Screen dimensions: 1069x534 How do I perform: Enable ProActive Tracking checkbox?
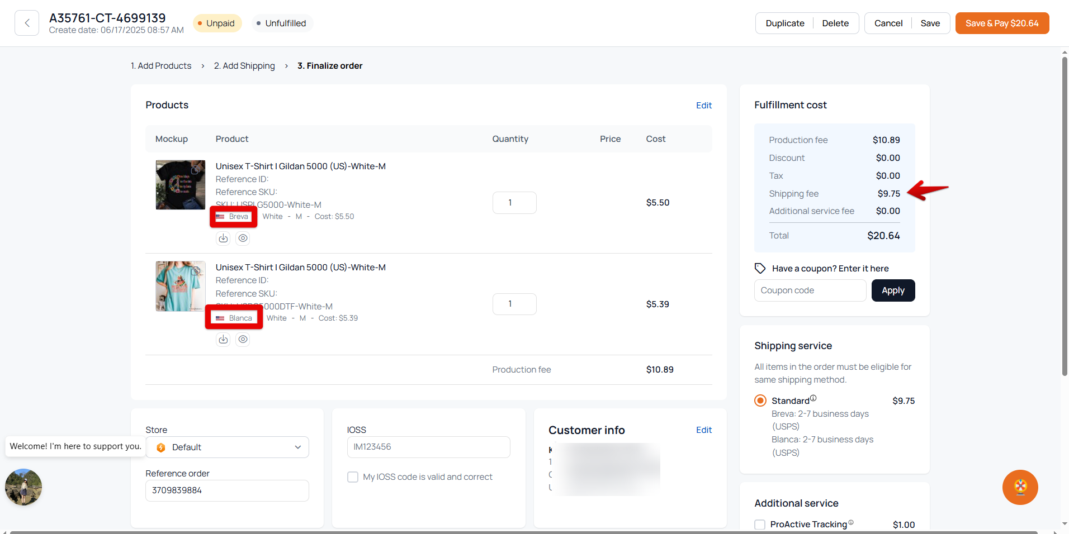pos(760,525)
